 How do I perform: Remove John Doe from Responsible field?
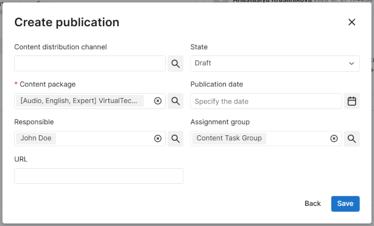click(x=158, y=138)
